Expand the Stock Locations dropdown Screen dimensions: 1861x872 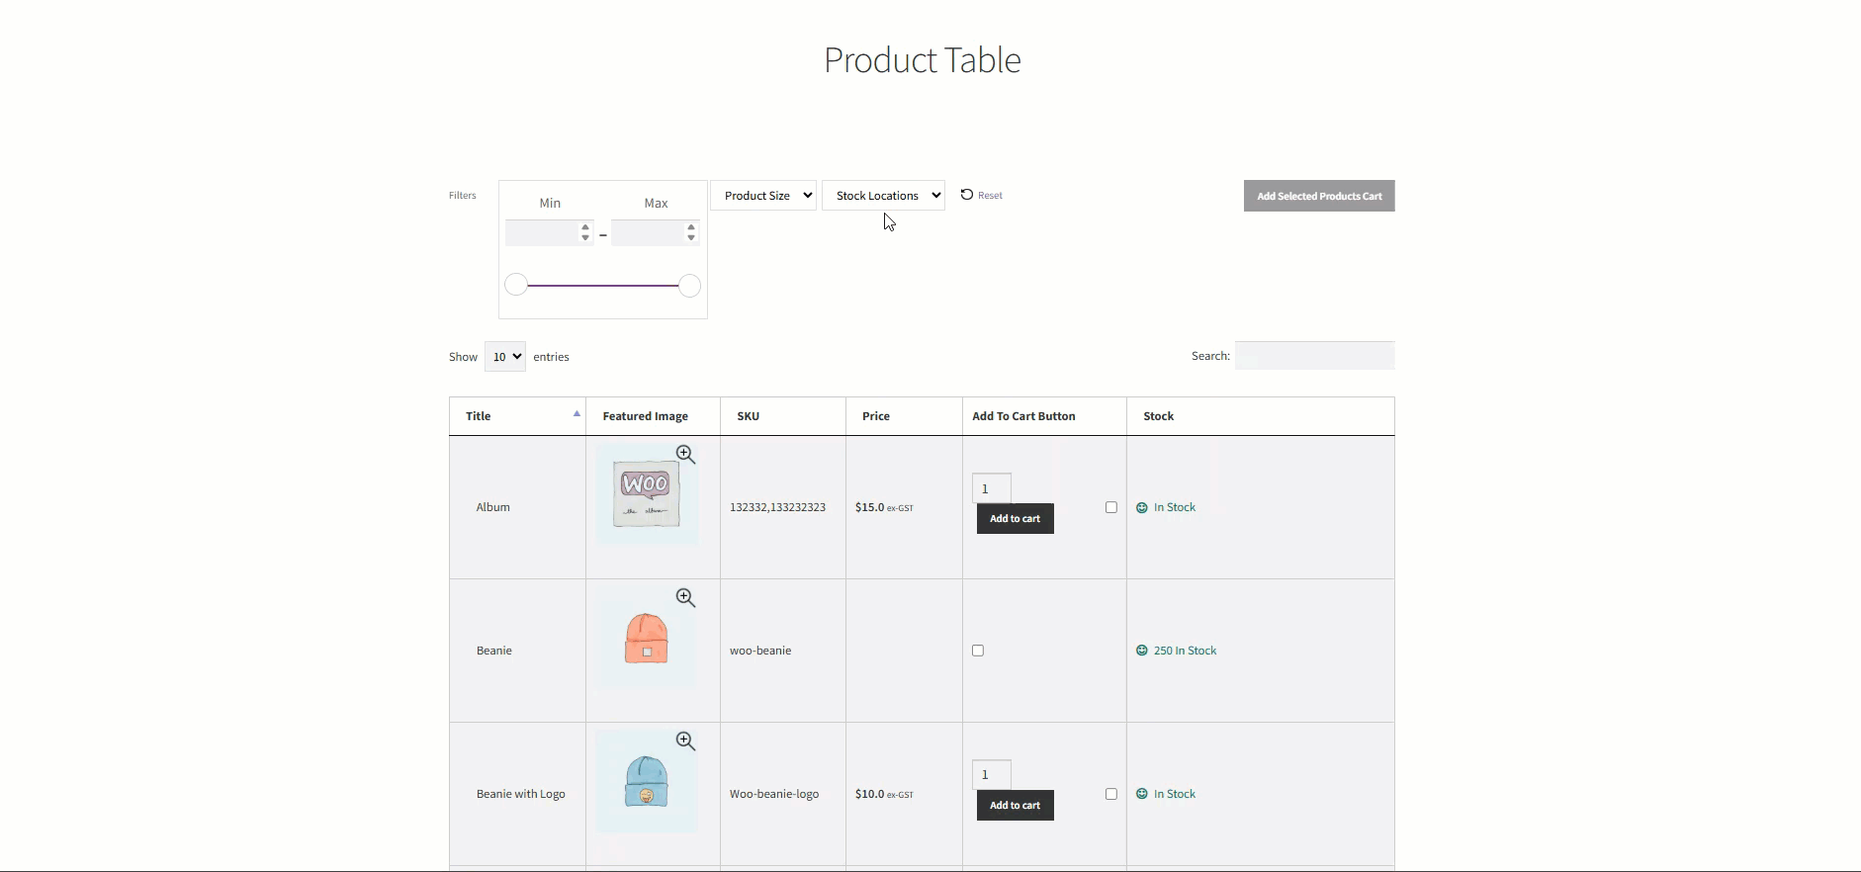883,196
